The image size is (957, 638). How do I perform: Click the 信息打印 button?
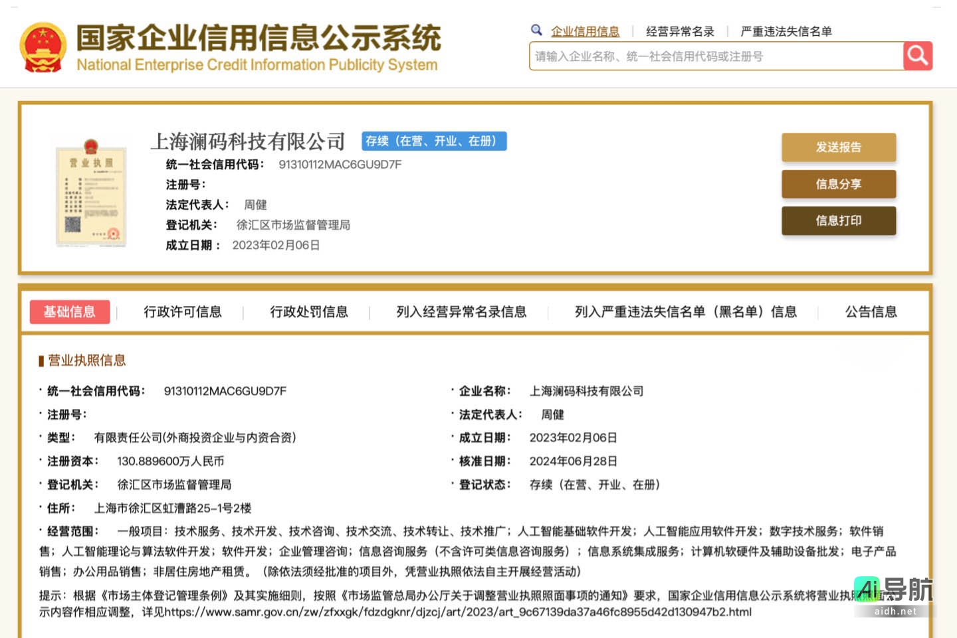(x=839, y=220)
